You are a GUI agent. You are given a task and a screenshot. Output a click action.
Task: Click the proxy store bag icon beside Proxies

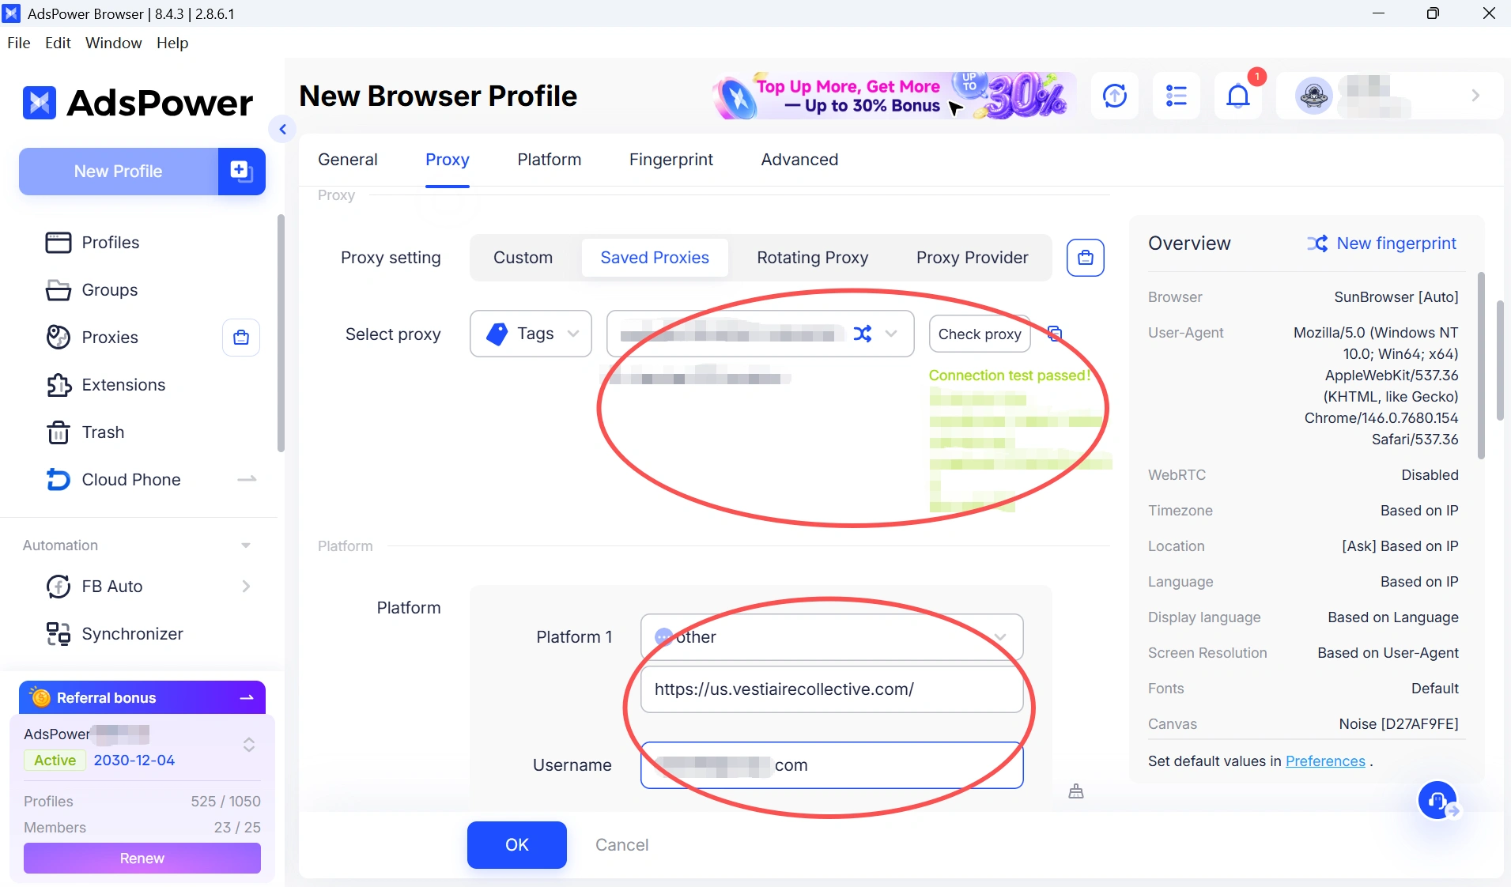241,338
